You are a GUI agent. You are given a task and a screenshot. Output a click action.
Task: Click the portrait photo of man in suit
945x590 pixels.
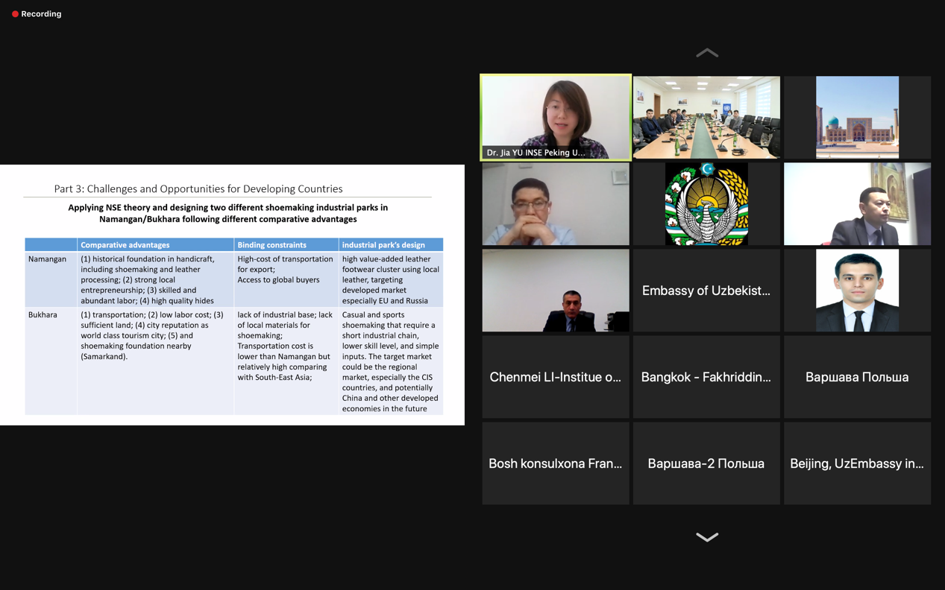[857, 291]
